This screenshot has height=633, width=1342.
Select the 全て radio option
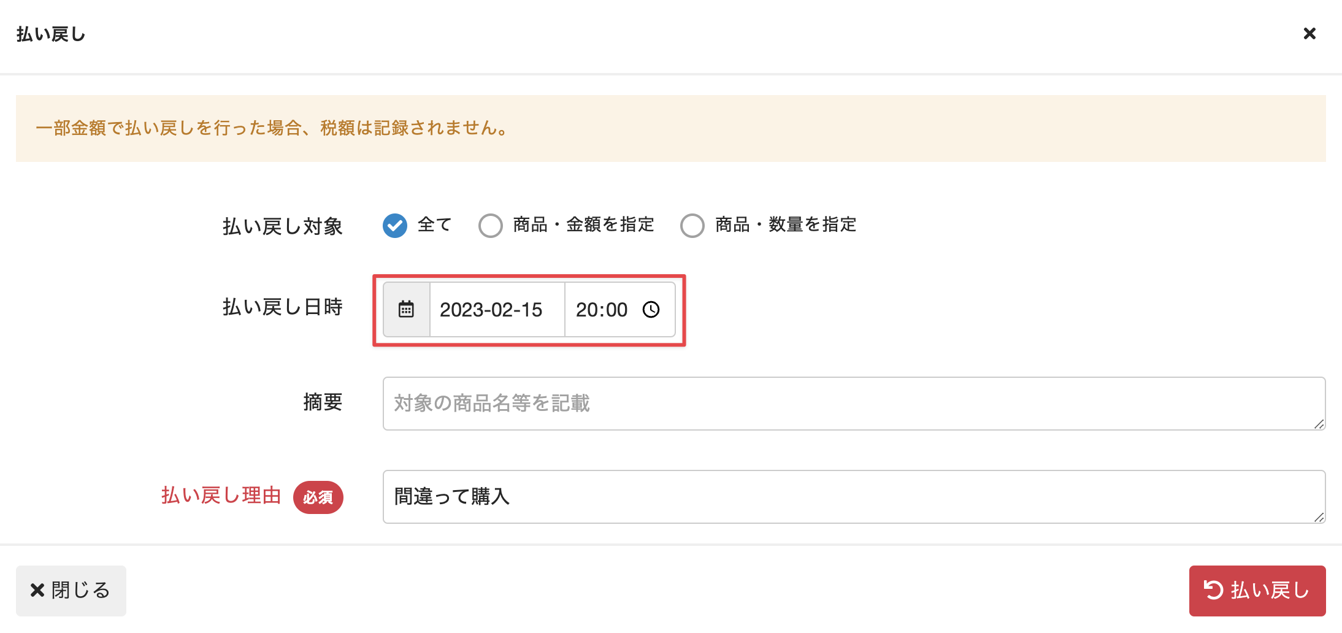pyautogui.click(x=395, y=226)
